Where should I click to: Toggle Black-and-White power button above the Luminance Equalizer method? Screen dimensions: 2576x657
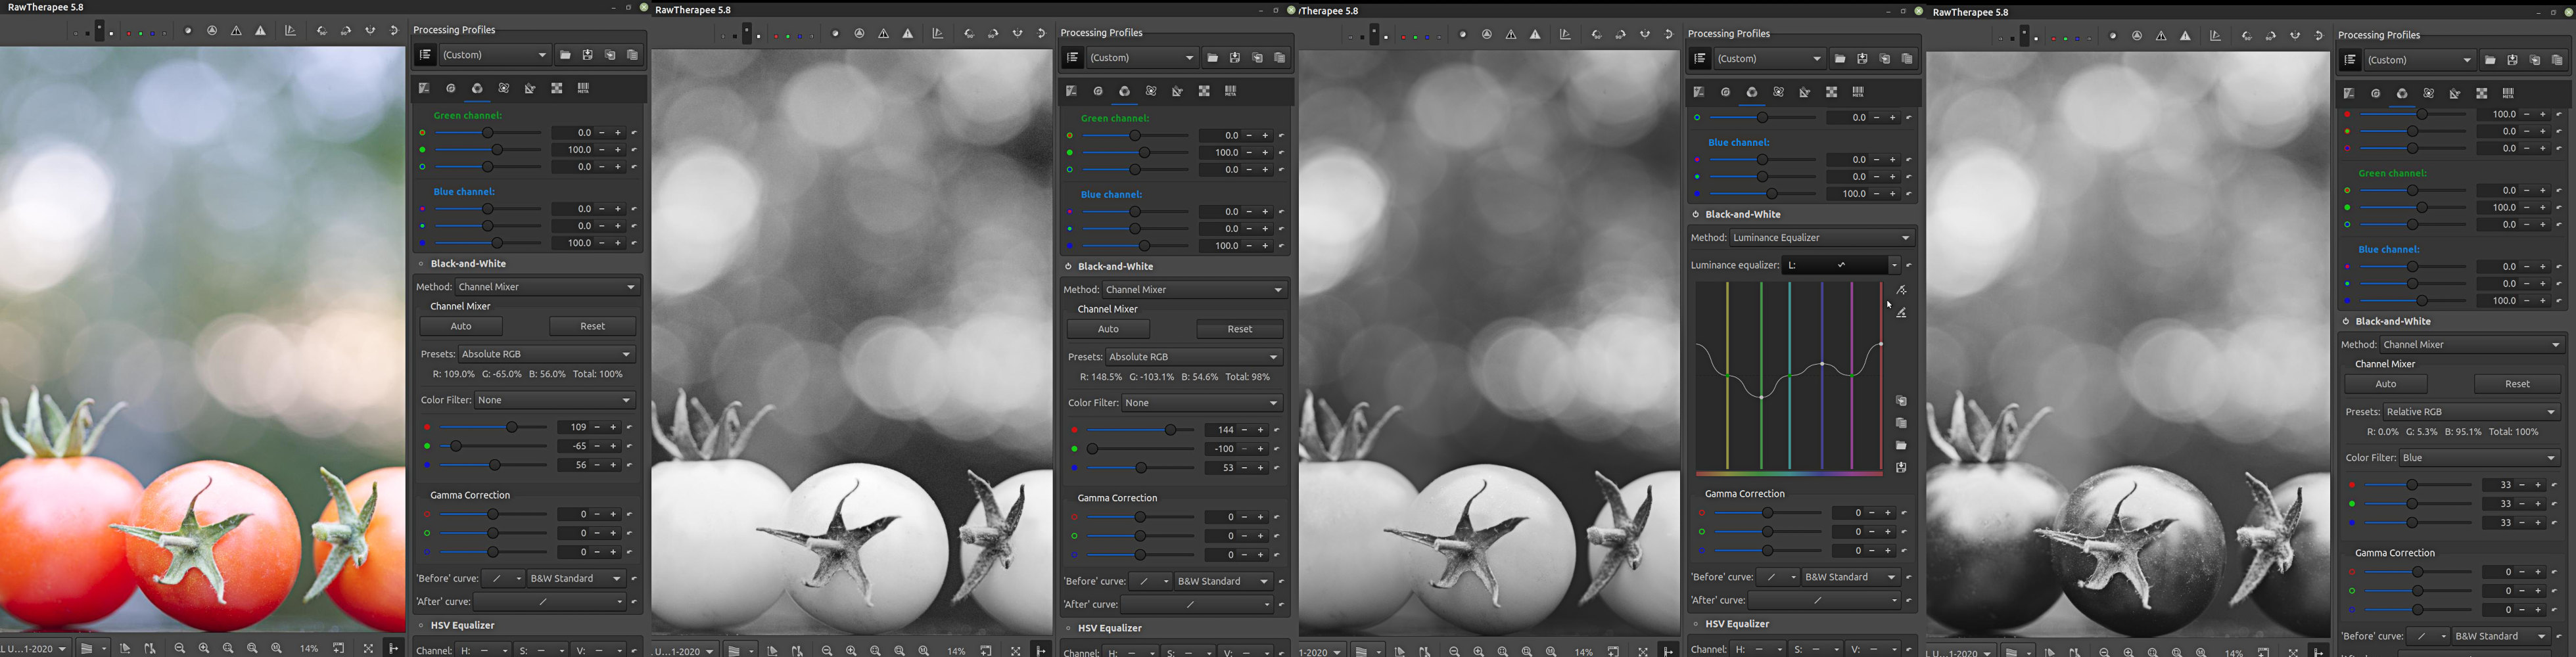point(1695,214)
